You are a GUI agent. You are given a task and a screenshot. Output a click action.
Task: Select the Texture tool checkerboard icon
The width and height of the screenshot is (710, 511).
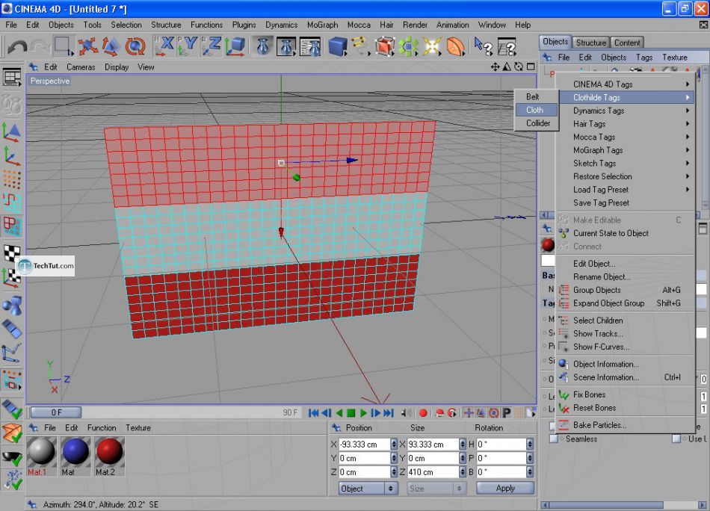tap(12, 253)
